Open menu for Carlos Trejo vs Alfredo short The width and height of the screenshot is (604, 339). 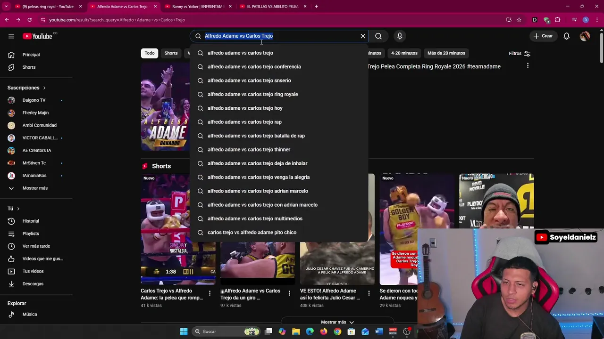pyautogui.click(x=210, y=293)
